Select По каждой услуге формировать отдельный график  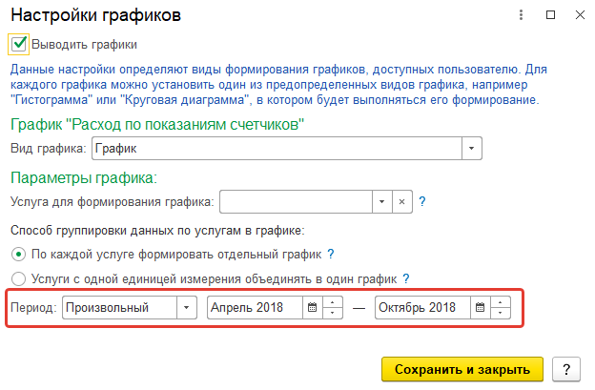pyautogui.click(x=19, y=255)
